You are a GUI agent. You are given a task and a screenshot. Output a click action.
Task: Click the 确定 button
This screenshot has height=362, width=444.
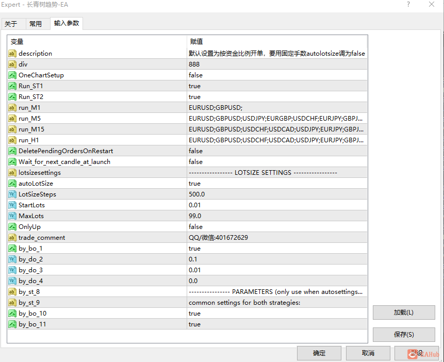point(319,353)
